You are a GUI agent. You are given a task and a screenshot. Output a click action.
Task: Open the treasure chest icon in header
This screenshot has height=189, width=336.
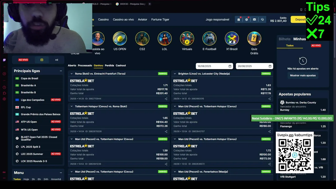[x=254, y=19]
